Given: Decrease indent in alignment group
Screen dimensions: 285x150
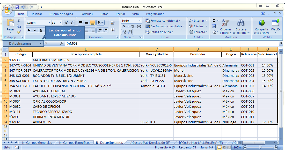Looking at the screenshot, I should click(x=99, y=30).
